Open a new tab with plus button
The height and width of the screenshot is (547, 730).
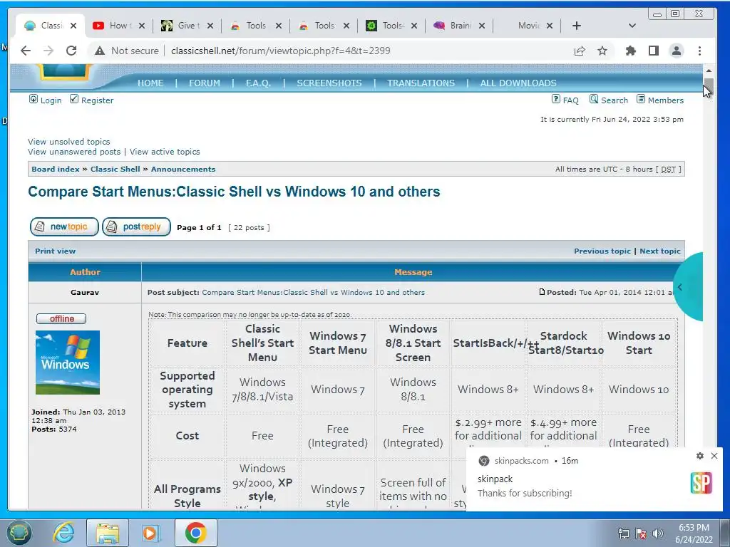pos(576,26)
